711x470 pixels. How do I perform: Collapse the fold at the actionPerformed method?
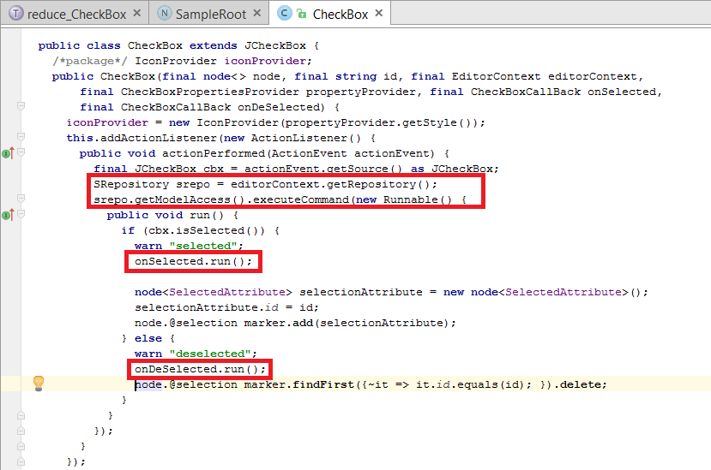point(21,153)
